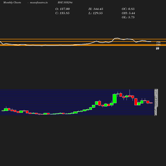166x166 pixels.
Task: Select the close price 'C: 135.85'
Action: [x=62, y=13]
